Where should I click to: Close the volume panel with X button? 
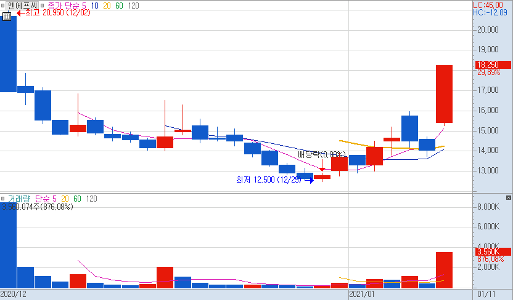coord(509,197)
